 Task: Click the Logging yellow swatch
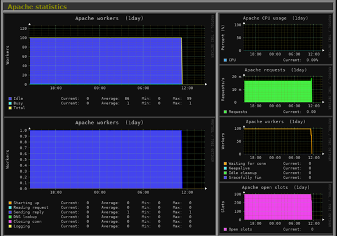[10, 226]
